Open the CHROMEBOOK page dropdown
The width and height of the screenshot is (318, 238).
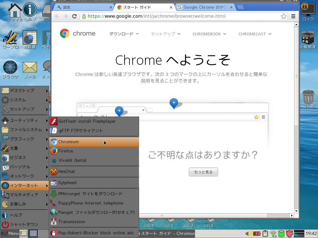coord(209,34)
